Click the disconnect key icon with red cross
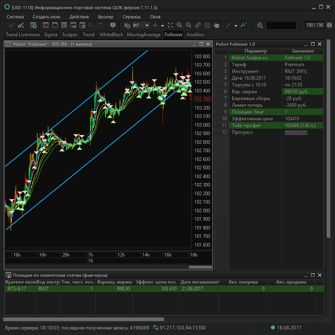Viewport: 335px width, 335px height. click(21, 25)
